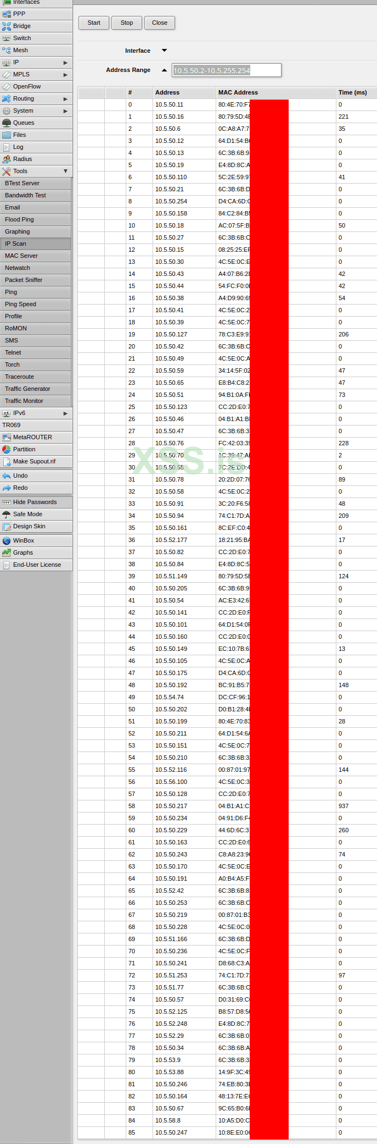The width and height of the screenshot is (377, 1144).
Task: Expand the IP submenu arrow
Action: click(x=65, y=63)
